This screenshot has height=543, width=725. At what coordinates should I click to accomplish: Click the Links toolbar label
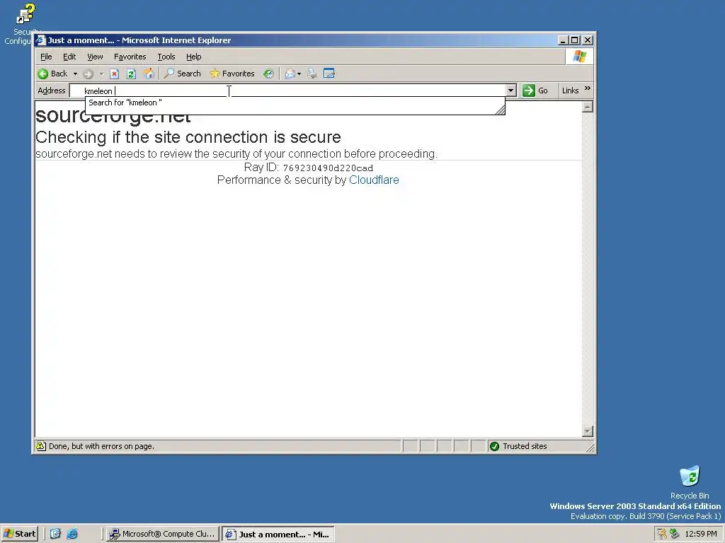pyautogui.click(x=570, y=90)
